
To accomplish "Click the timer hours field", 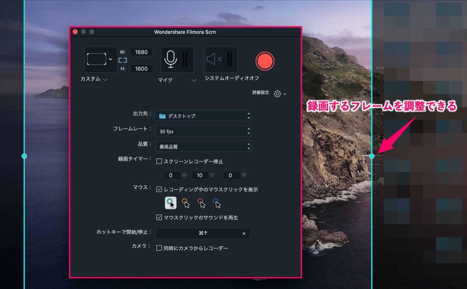I will (x=172, y=175).
